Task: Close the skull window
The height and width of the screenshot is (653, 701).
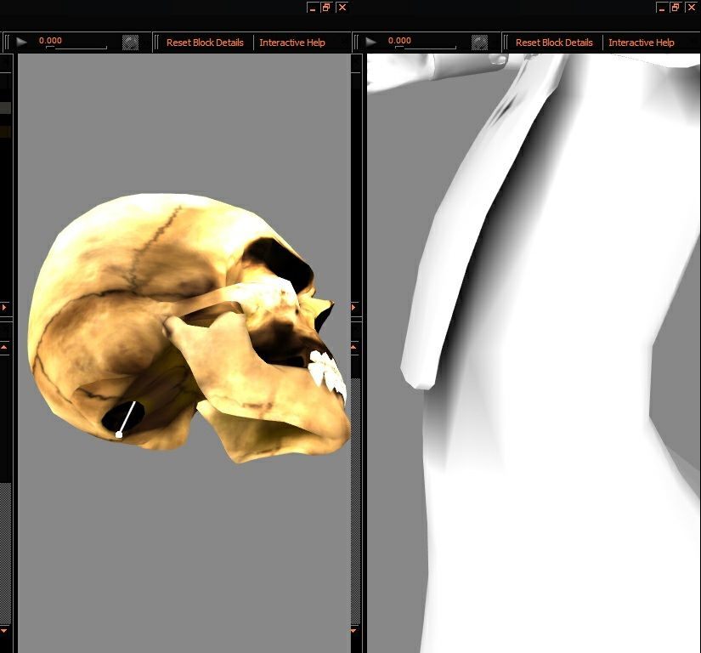Action: click(342, 7)
